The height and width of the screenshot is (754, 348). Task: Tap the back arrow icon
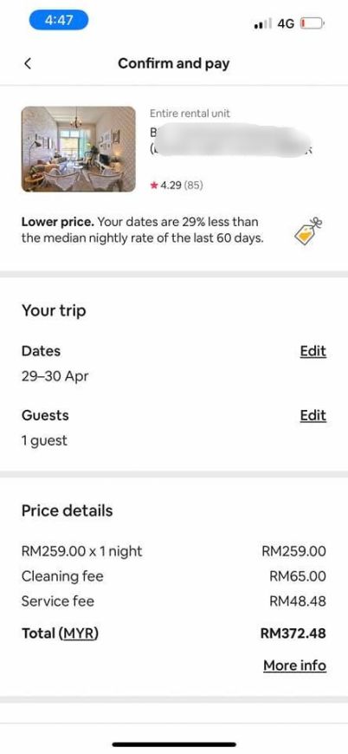point(28,63)
